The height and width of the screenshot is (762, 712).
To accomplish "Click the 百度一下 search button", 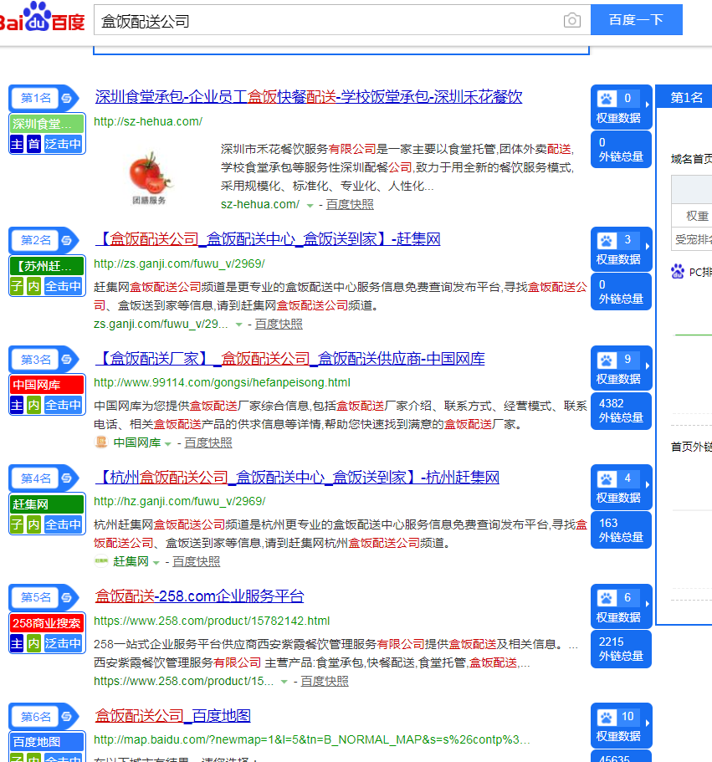I will tap(636, 20).
